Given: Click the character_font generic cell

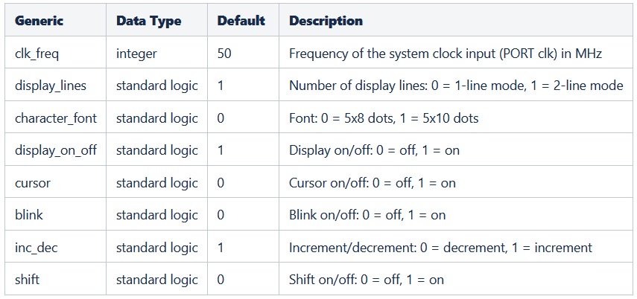Looking at the screenshot, I should (56, 118).
